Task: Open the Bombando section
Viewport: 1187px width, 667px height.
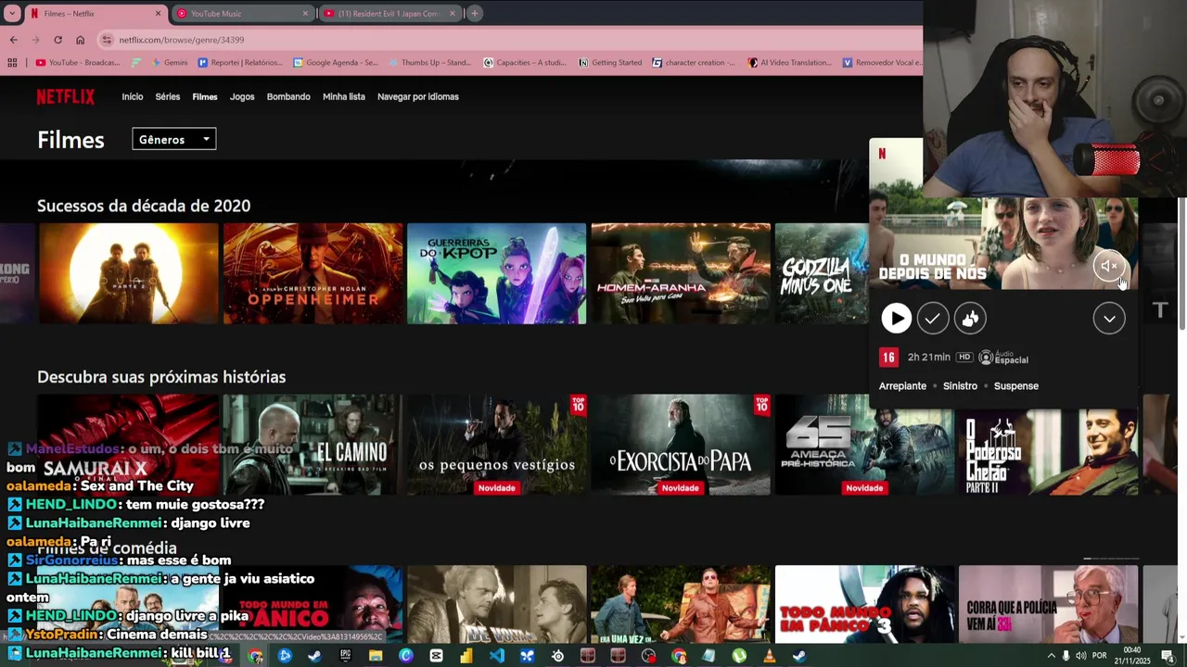Action: 288,96
